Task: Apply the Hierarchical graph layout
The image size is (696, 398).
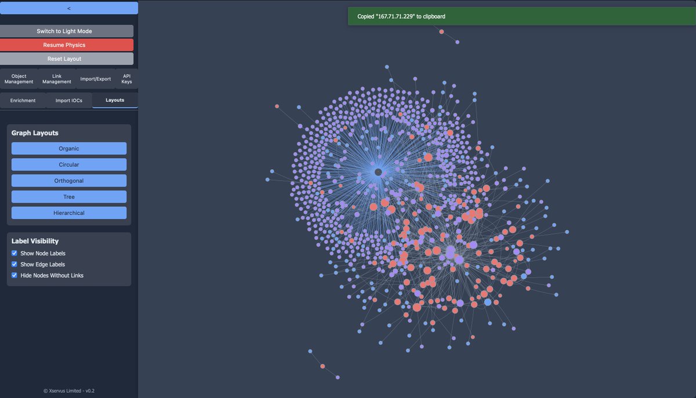Action: 69,213
